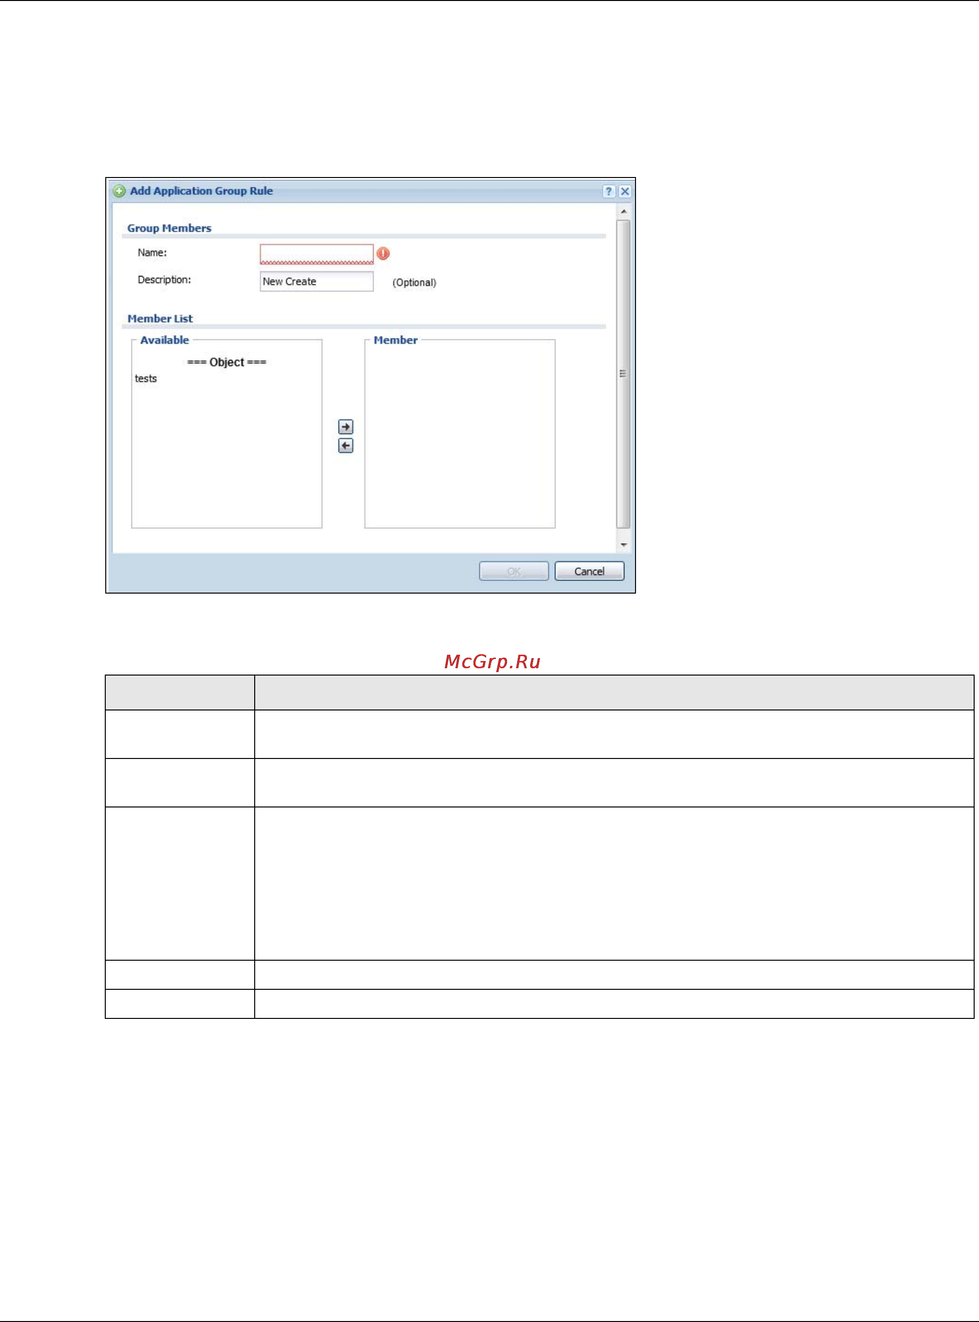Image resolution: width=979 pixels, height=1322 pixels.
Task: Click the vertical scrollbar thumb
Action: pyautogui.click(x=623, y=374)
